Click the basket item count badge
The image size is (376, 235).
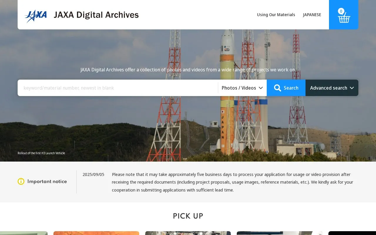pos(341,11)
